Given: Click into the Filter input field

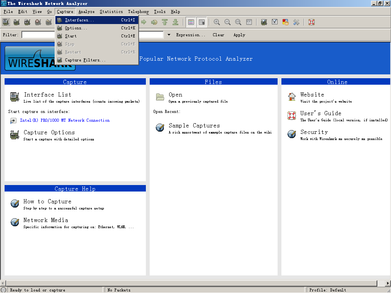Looking at the screenshot, I should click(92, 35).
